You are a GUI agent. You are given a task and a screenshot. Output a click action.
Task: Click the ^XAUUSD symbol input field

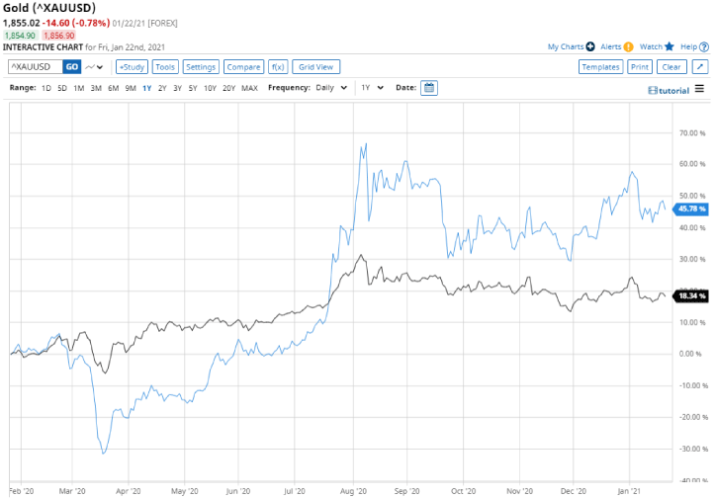(35, 67)
